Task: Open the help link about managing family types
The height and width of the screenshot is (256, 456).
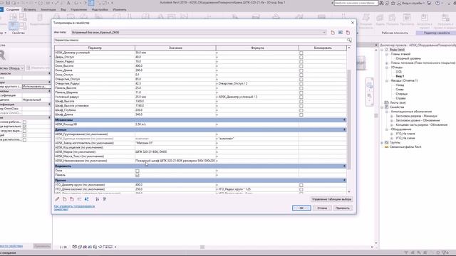Action: pos(74,208)
